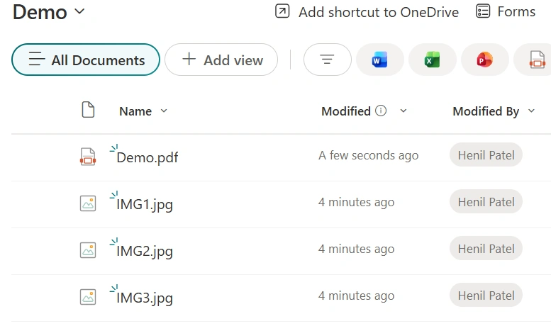Click the image icon beside IMG3.jpg
Image resolution: width=551 pixels, height=326 pixels.
[x=88, y=297]
